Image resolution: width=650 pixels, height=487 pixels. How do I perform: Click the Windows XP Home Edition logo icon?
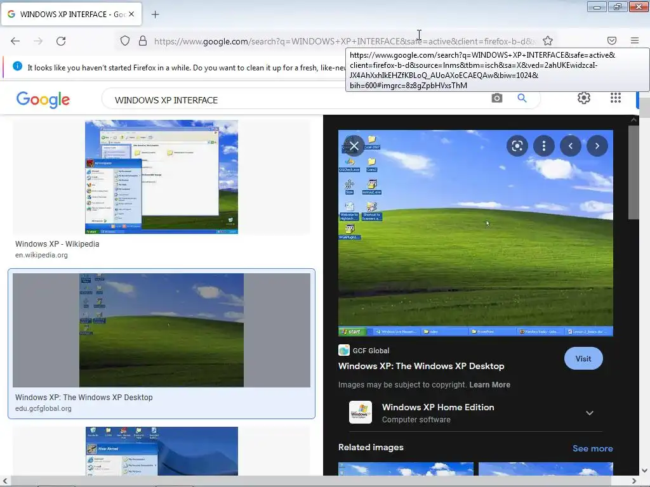click(361, 412)
